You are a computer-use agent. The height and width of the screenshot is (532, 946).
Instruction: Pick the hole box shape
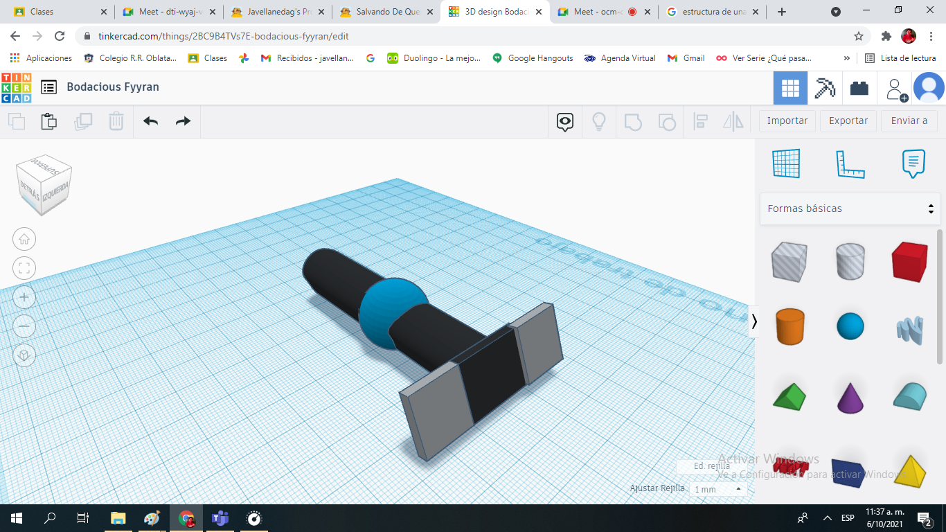(x=789, y=261)
